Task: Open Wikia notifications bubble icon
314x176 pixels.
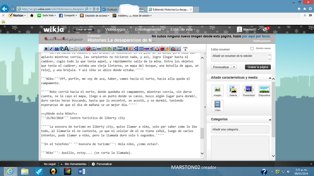Action: pos(266,29)
